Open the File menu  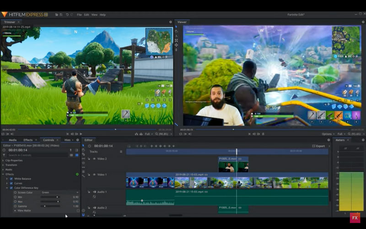(x=79, y=15)
